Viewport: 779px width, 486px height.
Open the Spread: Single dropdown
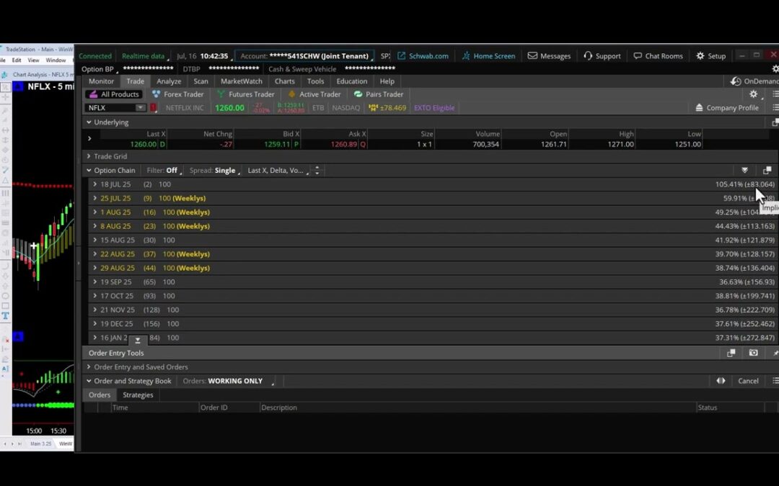tap(214, 170)
